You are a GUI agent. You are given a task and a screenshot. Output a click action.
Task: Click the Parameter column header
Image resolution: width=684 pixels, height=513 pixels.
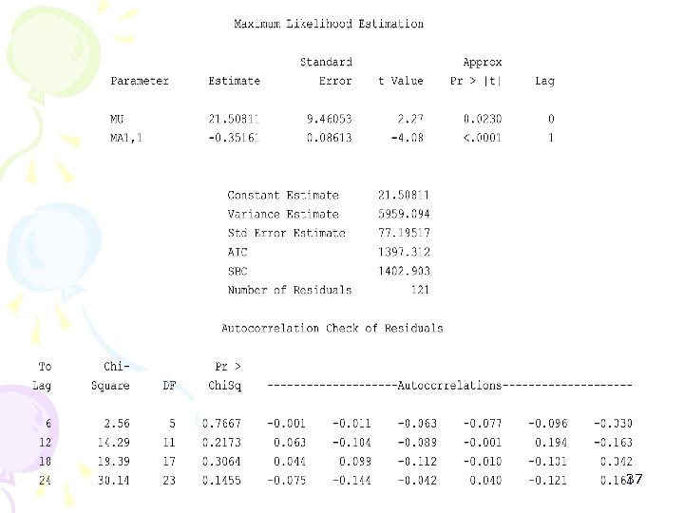click(140, 81)
